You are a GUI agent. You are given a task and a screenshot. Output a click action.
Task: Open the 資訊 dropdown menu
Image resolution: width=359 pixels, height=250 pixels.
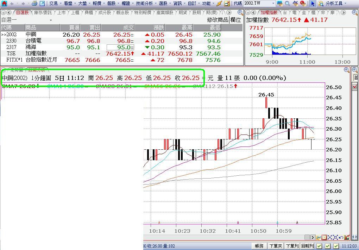tap(179, 4)
